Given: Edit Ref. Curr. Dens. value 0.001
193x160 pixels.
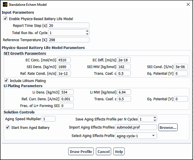Looking at the screenshot, I should click(67, 99).
